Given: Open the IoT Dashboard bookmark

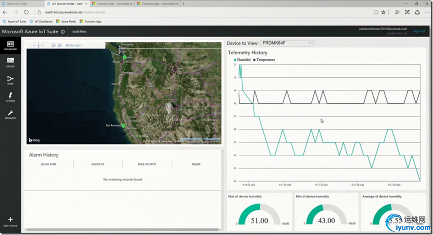Looking at the screenshot, I should coord(41,21).
